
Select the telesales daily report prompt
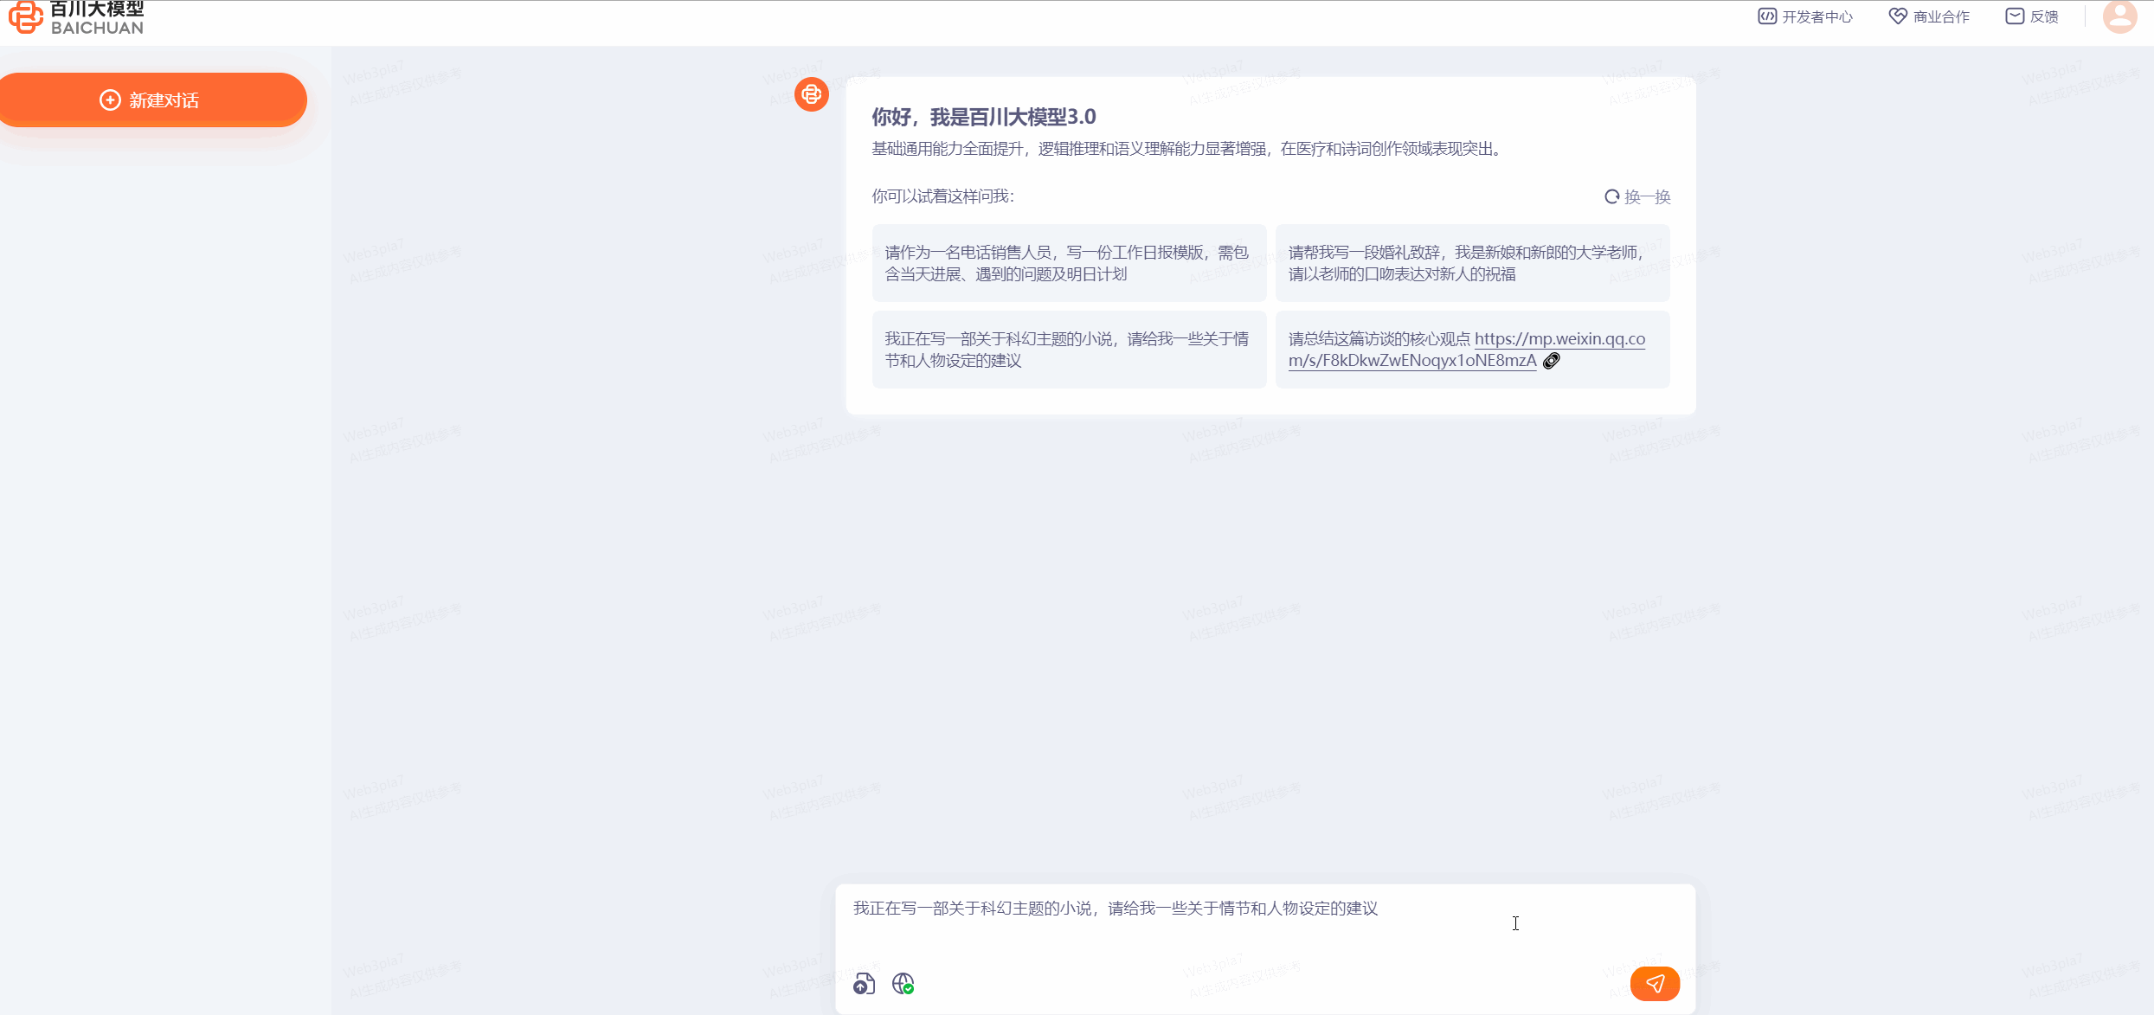[1069, 263]
